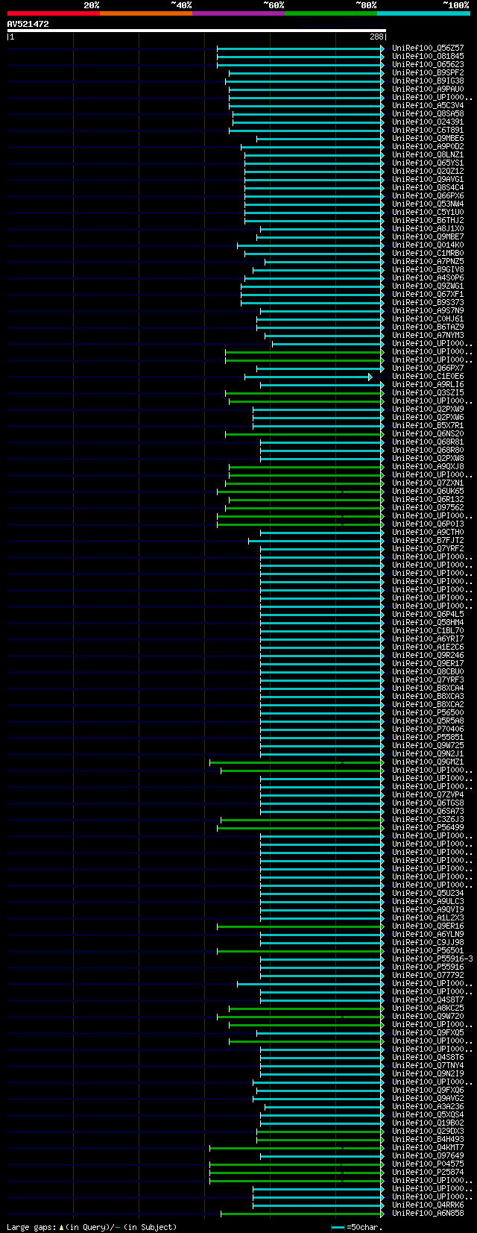477x1233 pixels.
Task: Pick the UniRef100_A8J1X0 hit label
Action: pyautogui.click(x=428, y=228)
